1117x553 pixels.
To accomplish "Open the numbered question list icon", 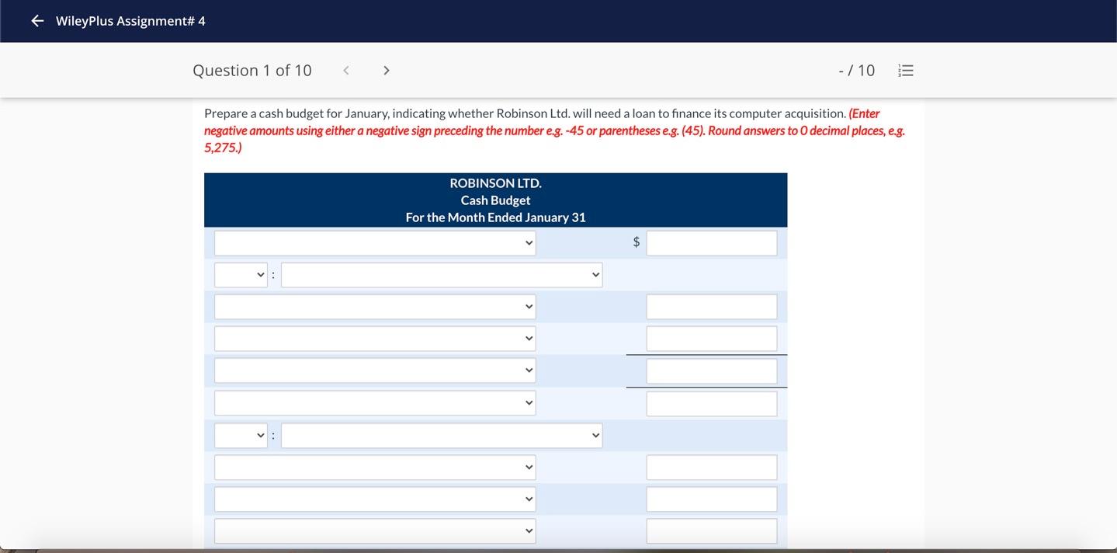I will tap(905, 68).
